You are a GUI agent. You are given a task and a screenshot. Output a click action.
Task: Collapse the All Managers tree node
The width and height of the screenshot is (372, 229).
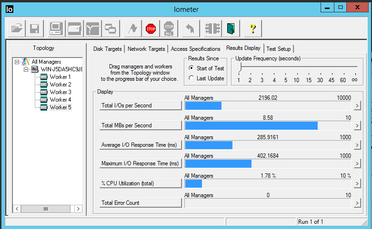point(17,62)
